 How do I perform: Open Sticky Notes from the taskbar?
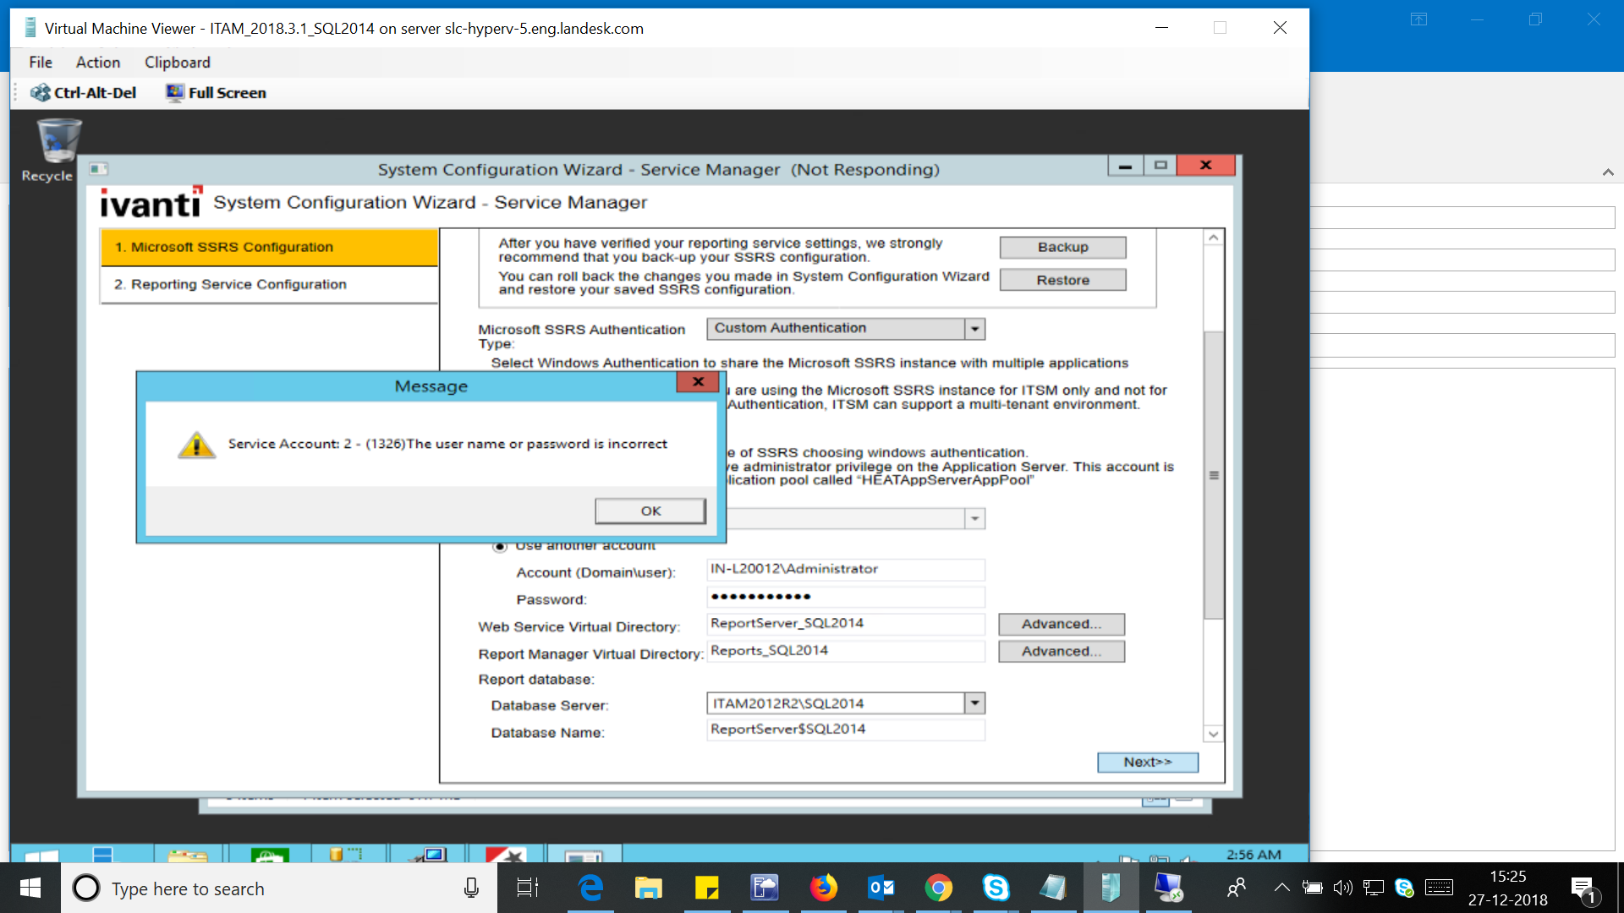click(706, 888)
